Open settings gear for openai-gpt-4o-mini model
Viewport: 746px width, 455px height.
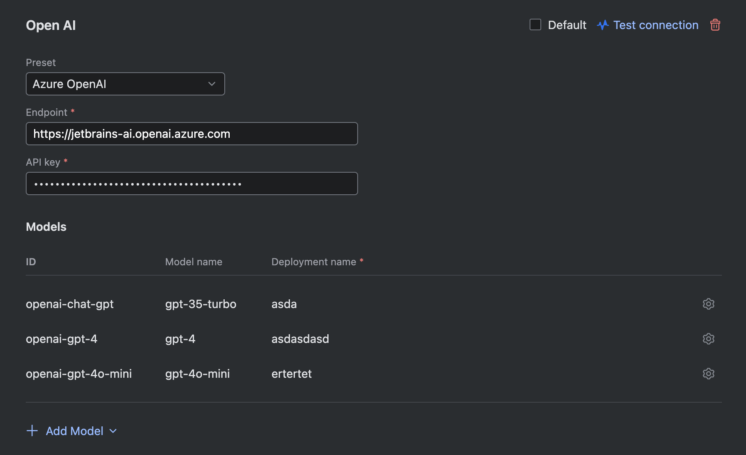708,374
